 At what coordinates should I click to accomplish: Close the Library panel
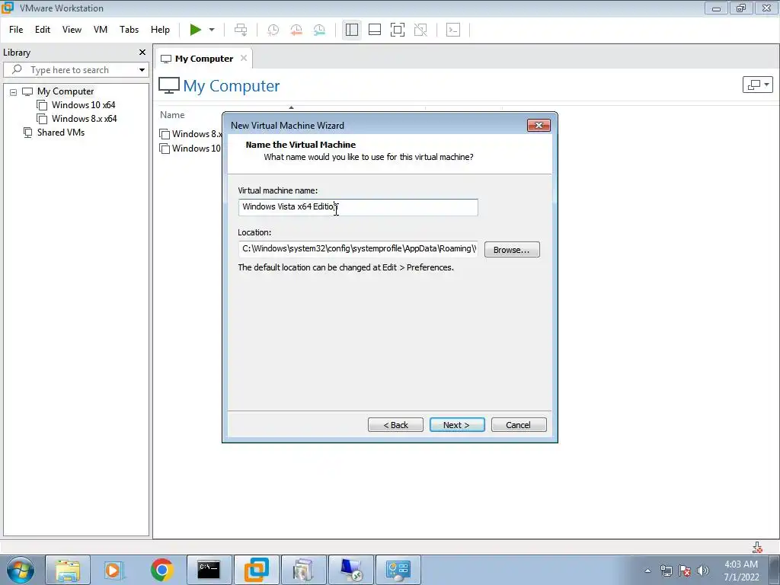point(142,53)
